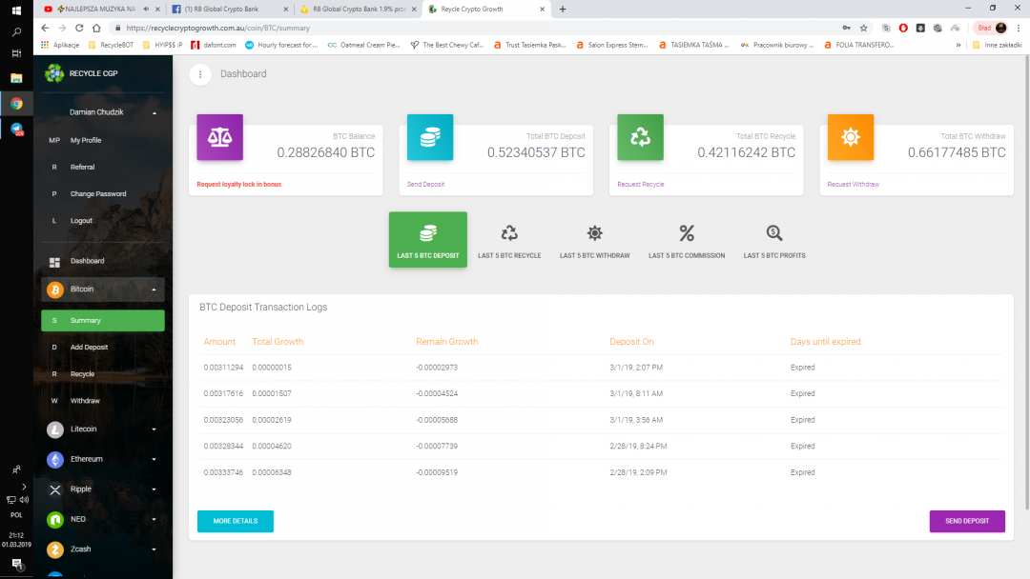1030x579 pixels.
Task: Click the green Total BTC Recycle icon
Action: (x=640, y=137)
